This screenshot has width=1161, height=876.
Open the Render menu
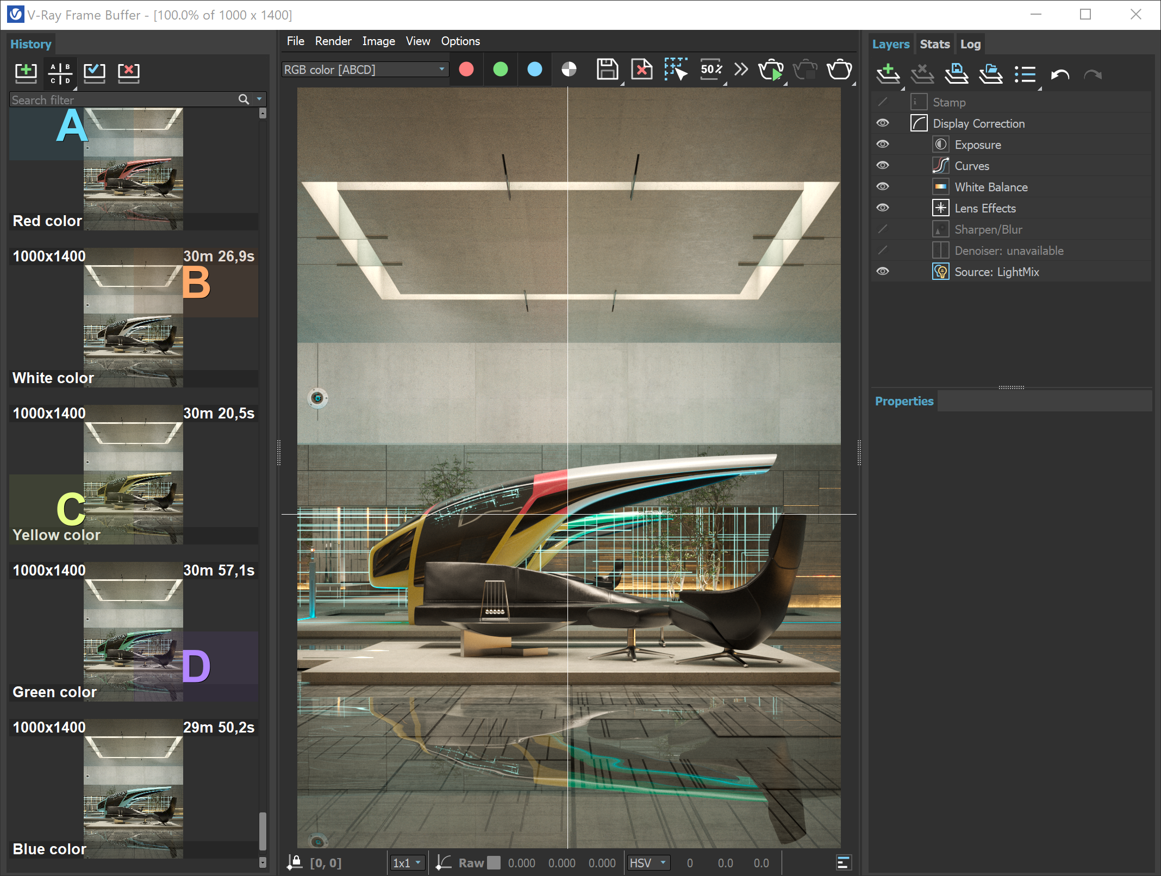pos(333,41)
